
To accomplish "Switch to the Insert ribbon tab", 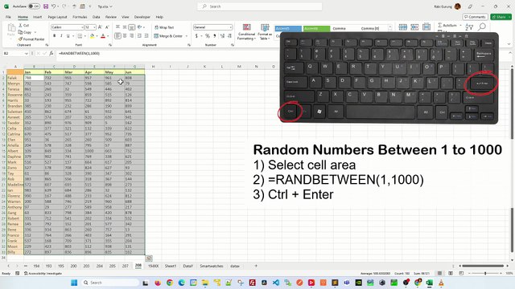I will pos(37,17).
